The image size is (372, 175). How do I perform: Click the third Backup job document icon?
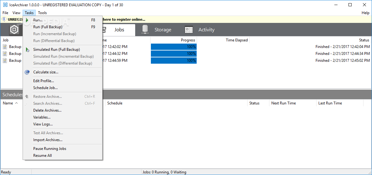5,61
